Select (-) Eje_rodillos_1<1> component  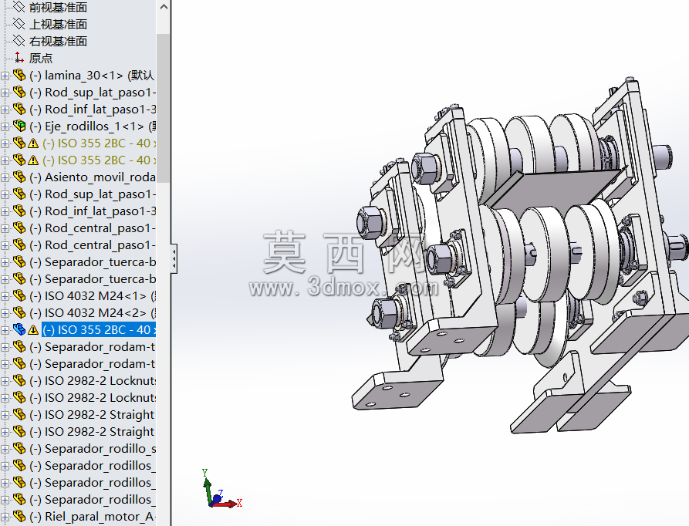92,126
